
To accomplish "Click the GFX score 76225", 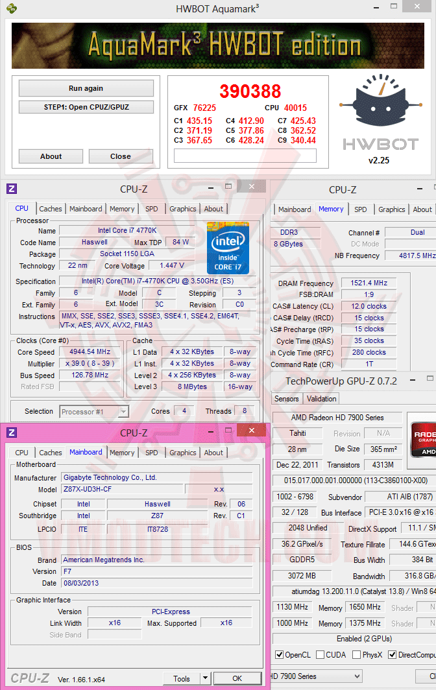I will [204, 108].
